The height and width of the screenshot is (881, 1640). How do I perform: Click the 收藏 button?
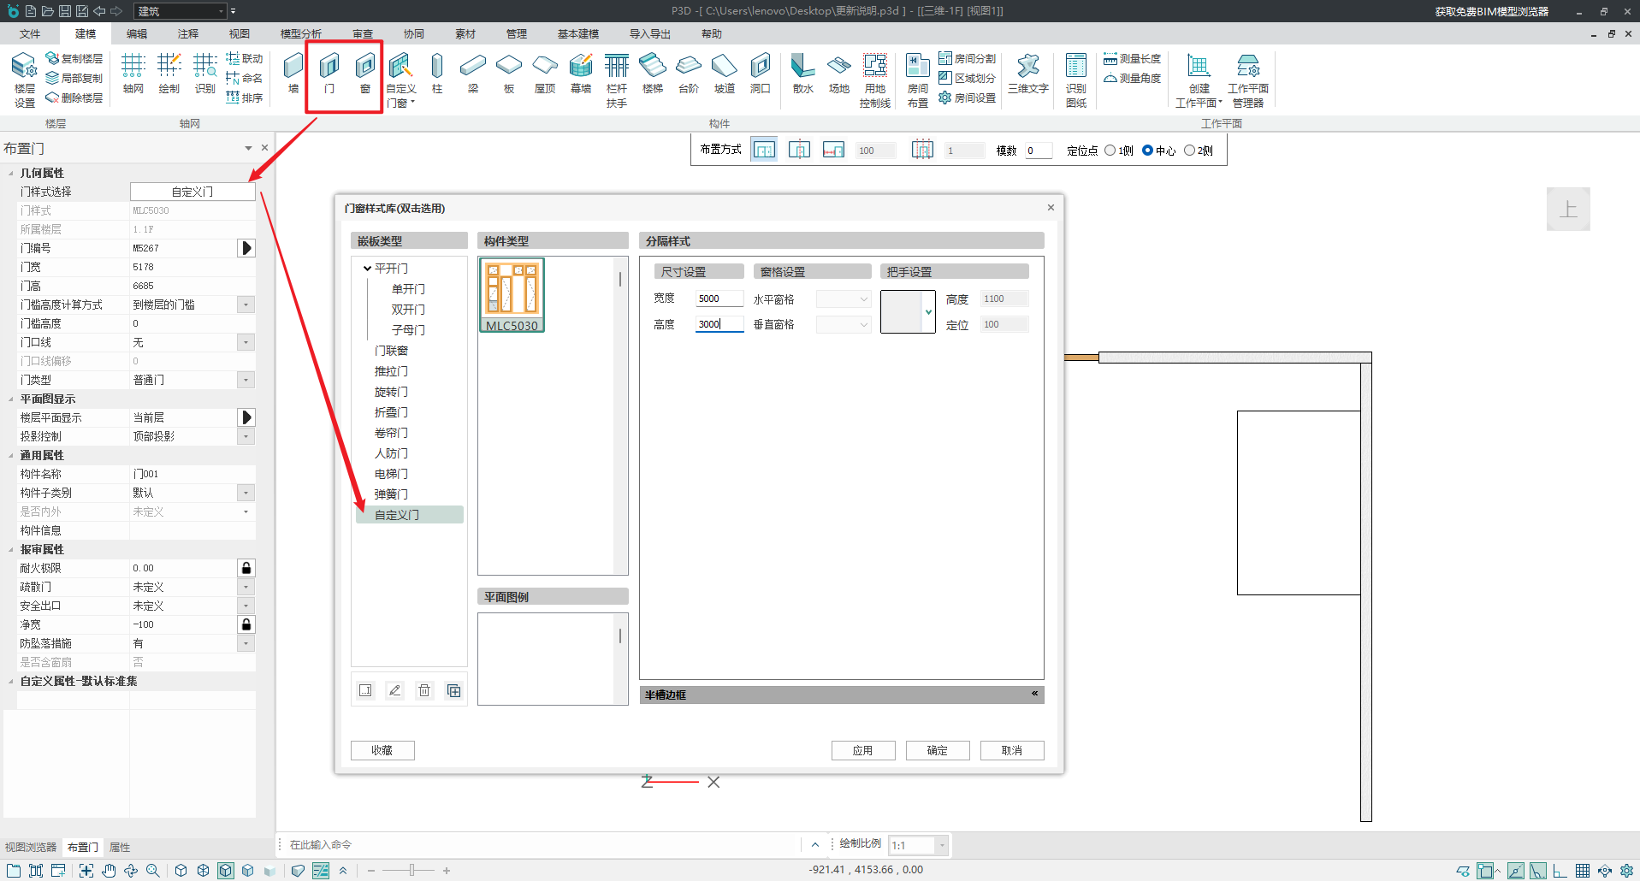click(382, 750)
